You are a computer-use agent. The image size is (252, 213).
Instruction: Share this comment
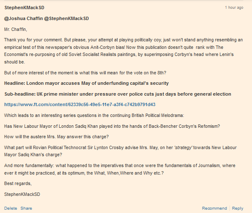tap(26, 208)
